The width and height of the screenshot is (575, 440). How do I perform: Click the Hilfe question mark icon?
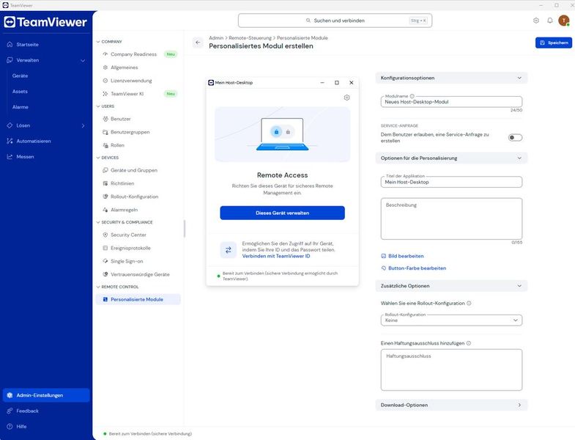(10, 426)
